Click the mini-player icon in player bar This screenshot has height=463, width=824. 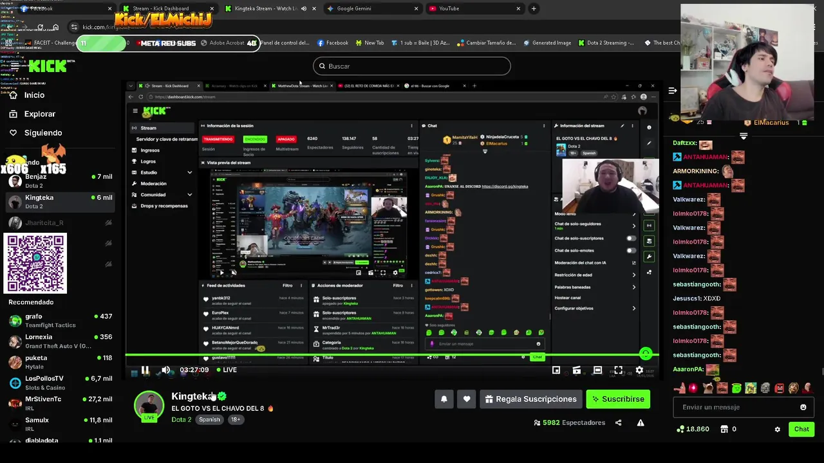556,370
